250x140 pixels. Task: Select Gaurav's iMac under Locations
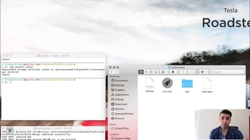click(x=121, y=138)
